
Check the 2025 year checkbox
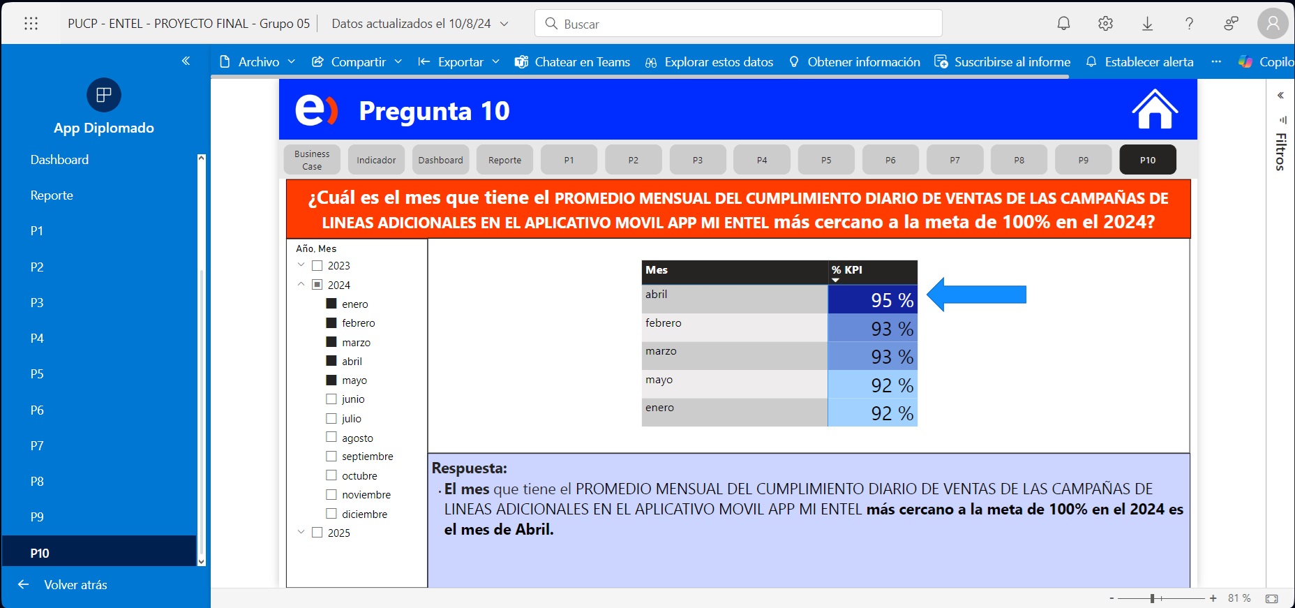(x=317, y=533)
